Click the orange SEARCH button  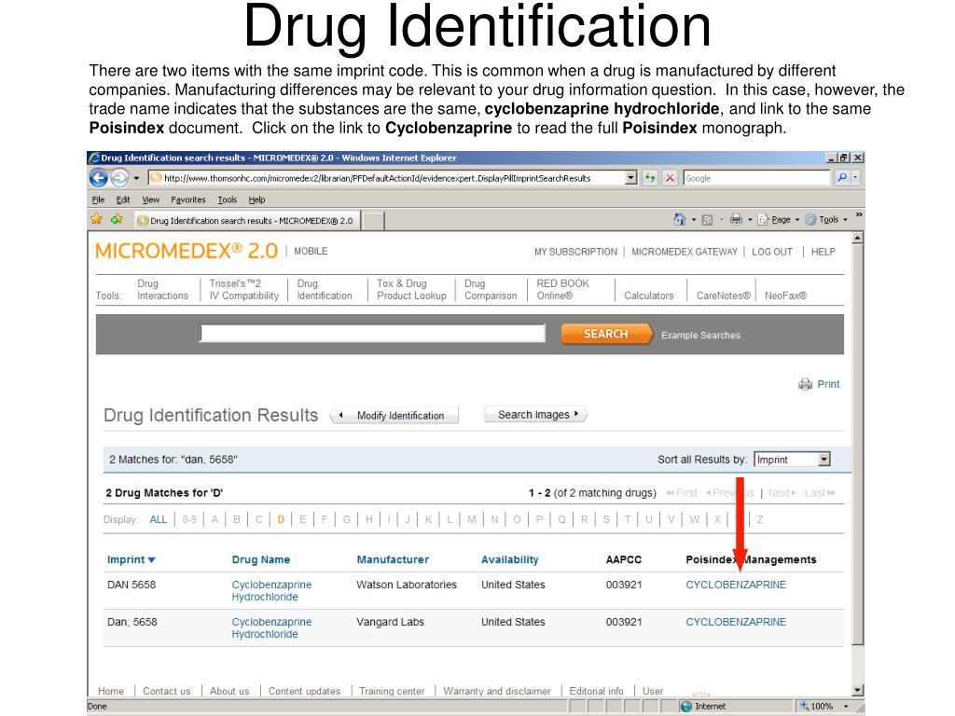point(606,335)
